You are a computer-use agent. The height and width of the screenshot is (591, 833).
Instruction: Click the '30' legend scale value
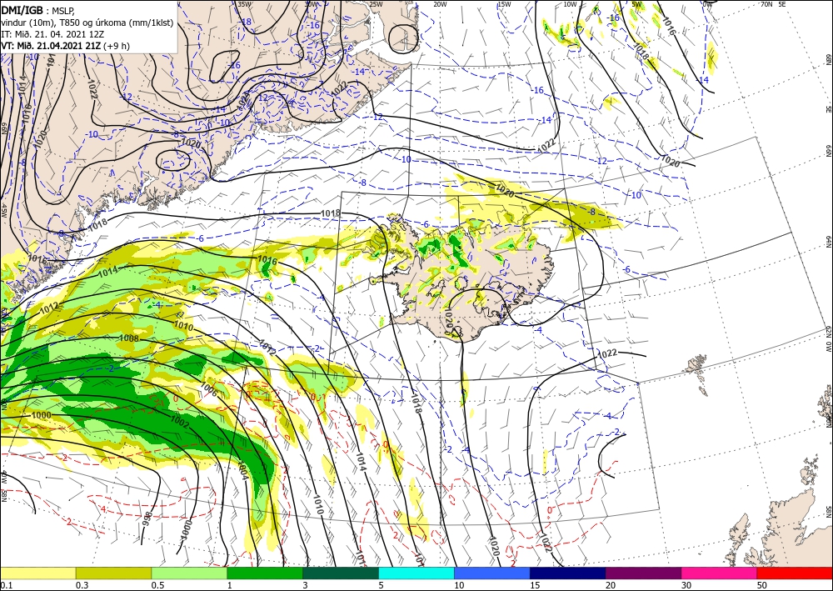[x=686, y=585]
